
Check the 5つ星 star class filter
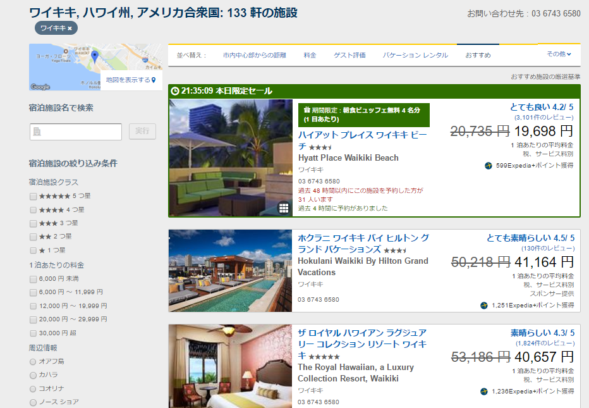pos(33,196)
